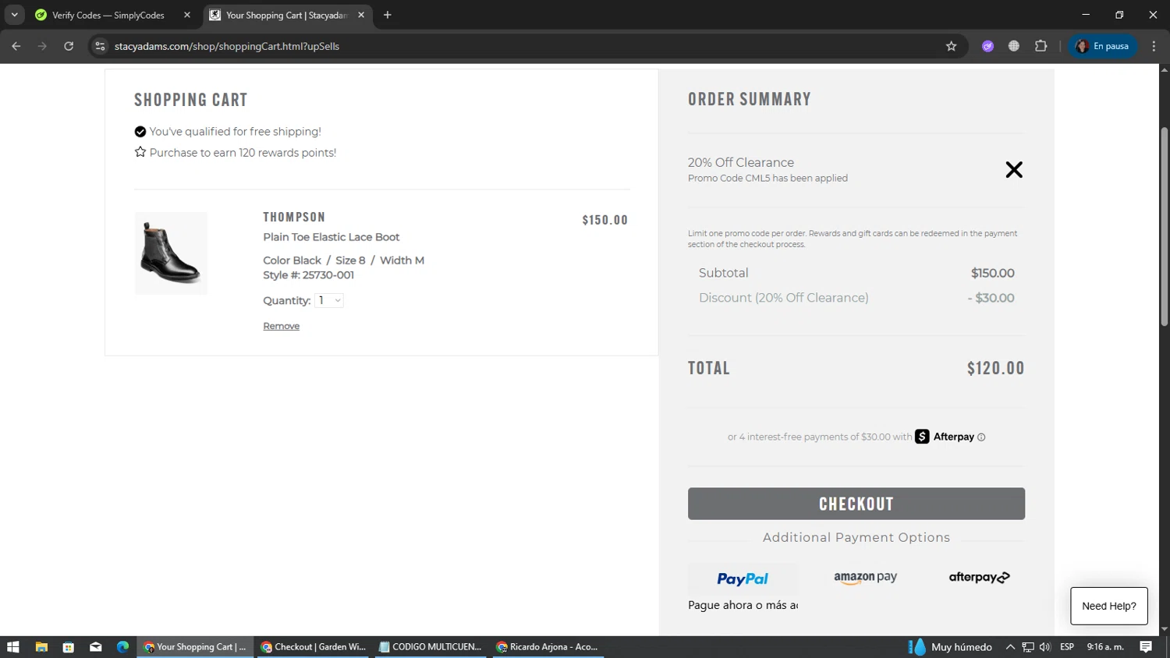Select the discount amount - $30.00

point(991,298)
